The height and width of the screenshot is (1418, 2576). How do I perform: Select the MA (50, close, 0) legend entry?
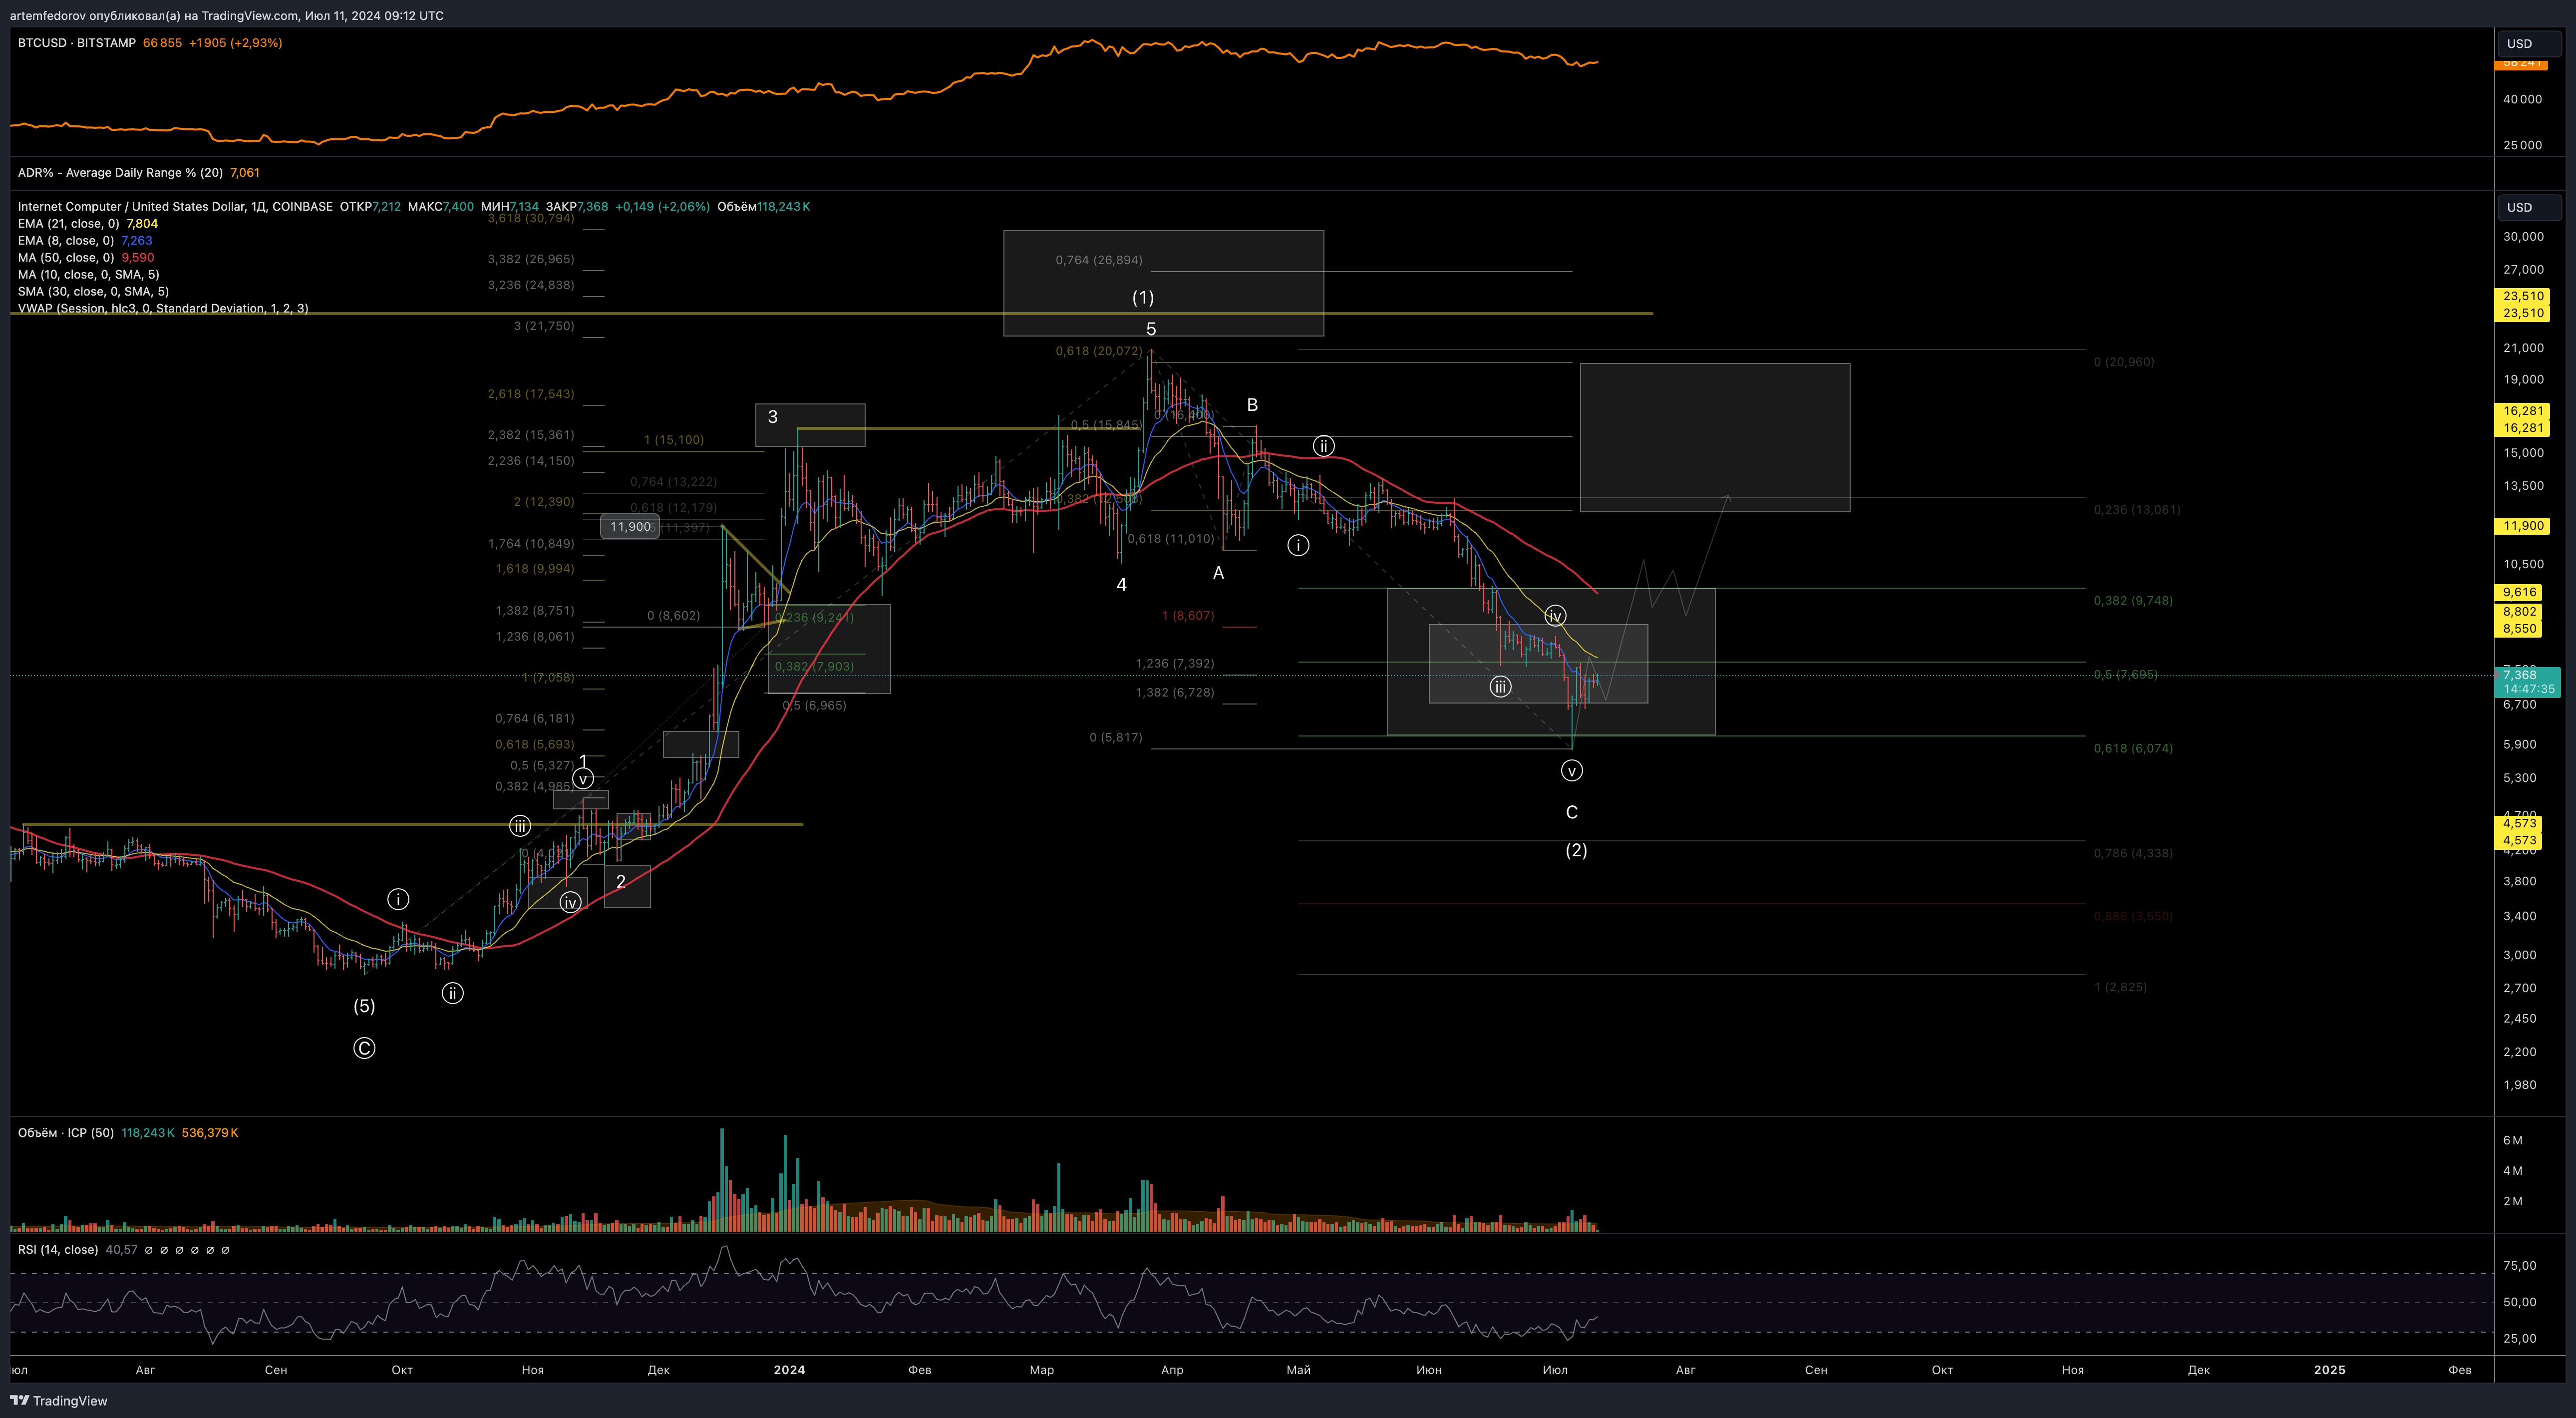tap(65, 257)
